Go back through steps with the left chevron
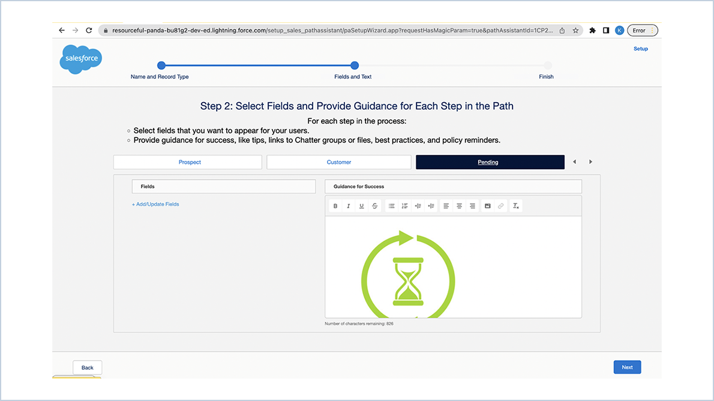The width and height of the screenshot is (714, 401). point(574,161)
